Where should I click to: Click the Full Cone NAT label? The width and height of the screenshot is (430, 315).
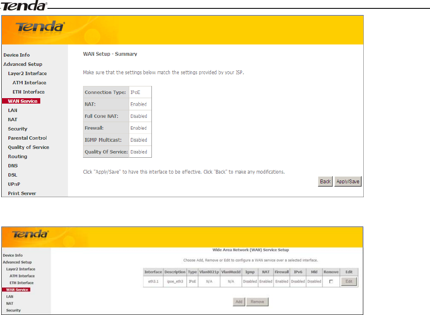coord(102,116)
